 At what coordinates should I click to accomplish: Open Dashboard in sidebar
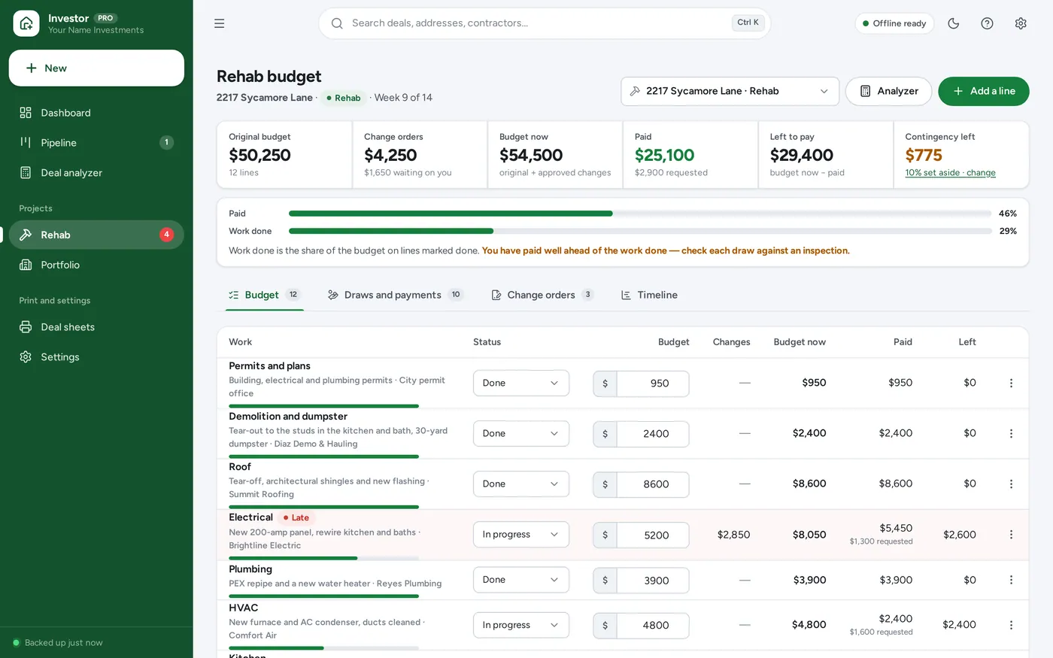point(96,113)
